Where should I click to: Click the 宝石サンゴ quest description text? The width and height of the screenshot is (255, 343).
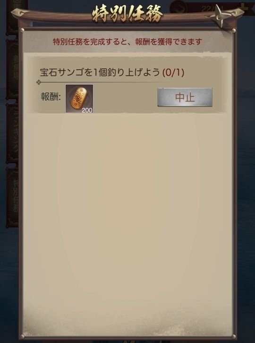pos(100,72)
